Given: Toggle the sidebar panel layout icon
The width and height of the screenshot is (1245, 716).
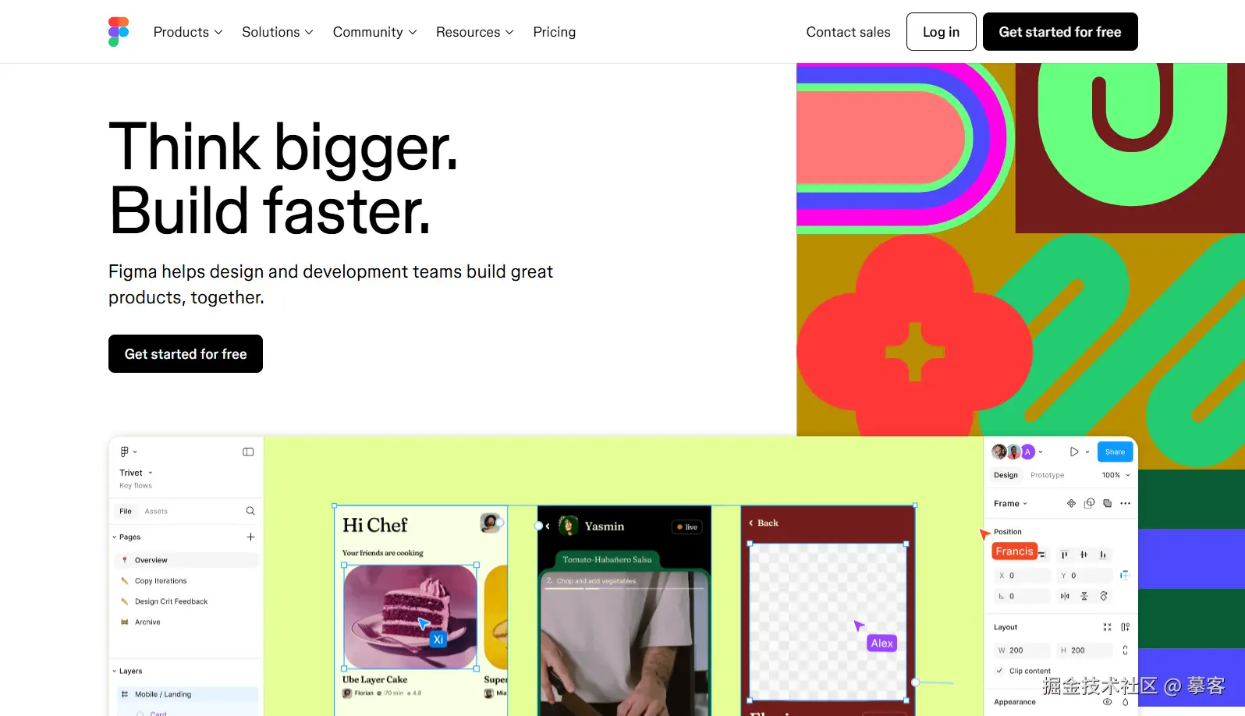Looking at the screenshot, I should pyautogui.click(x=248, y=452).
